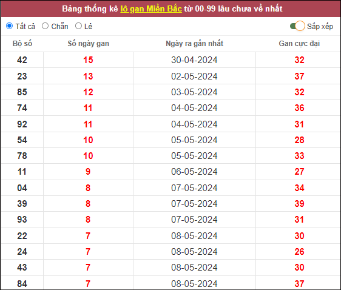This screenshot has width=341, height=290.
Task: Click the date 03-05-2024 cell
Action: [194, 92]
